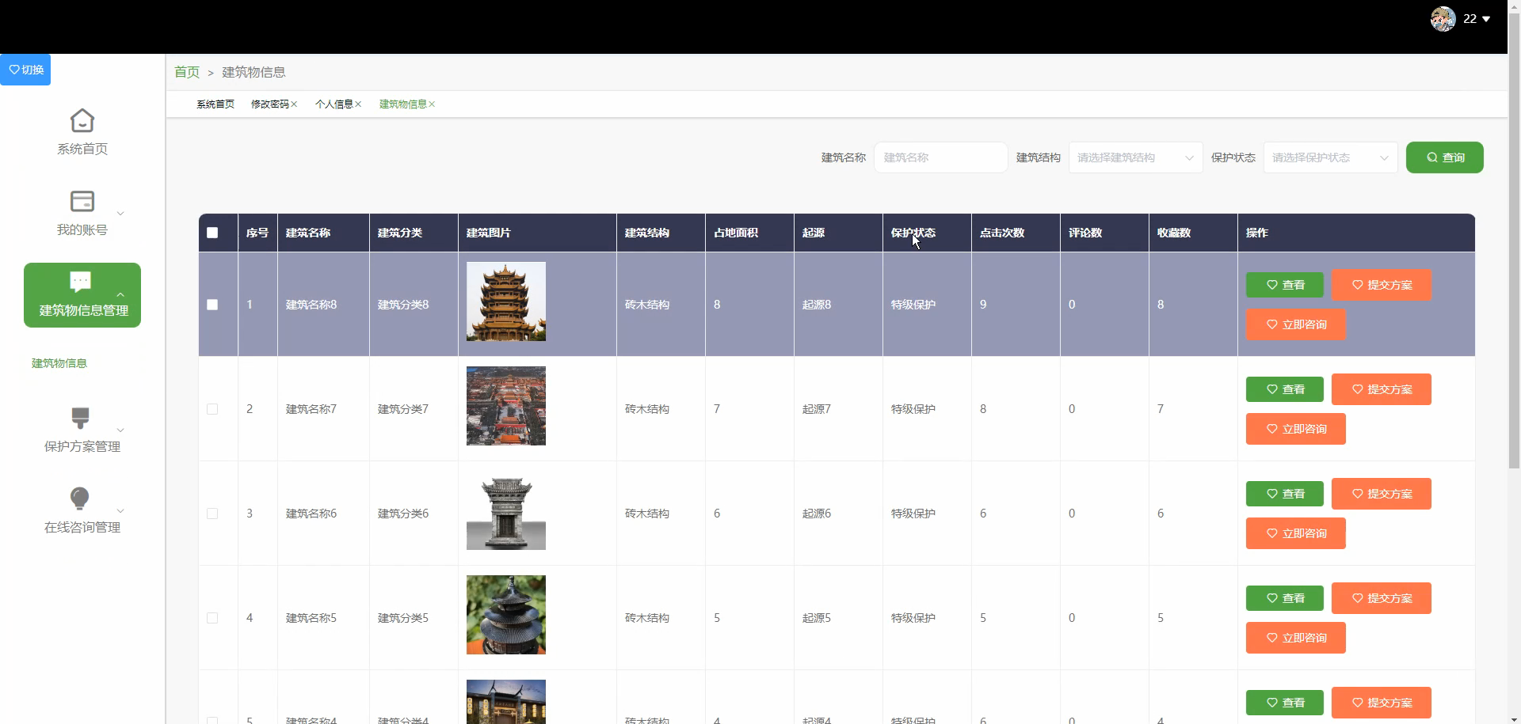Expand 在线咨询管理 submenu chevron
Image resolution: width=1521 pixels, height=724 pixels.
[x=120, y=511]
